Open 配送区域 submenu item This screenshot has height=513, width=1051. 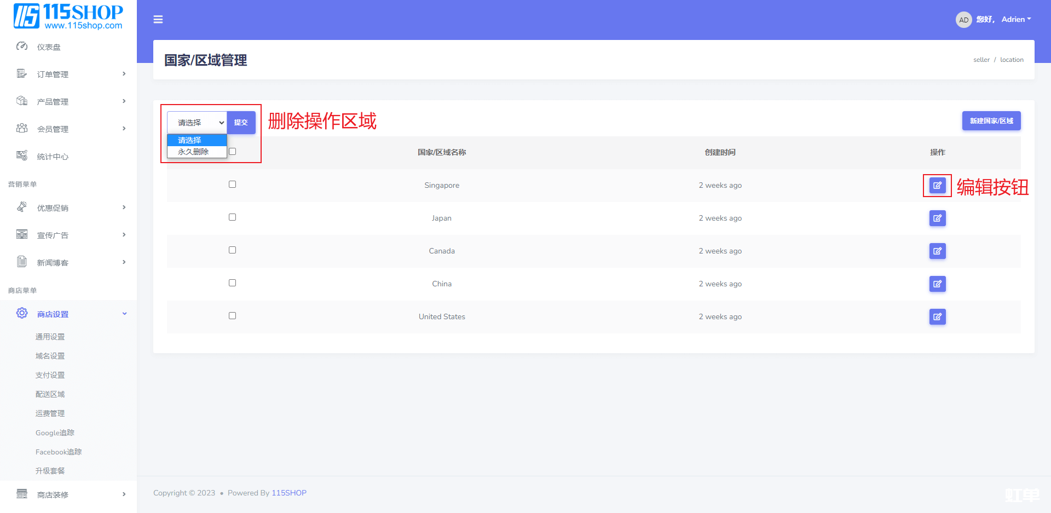click(x=50, y=394)
